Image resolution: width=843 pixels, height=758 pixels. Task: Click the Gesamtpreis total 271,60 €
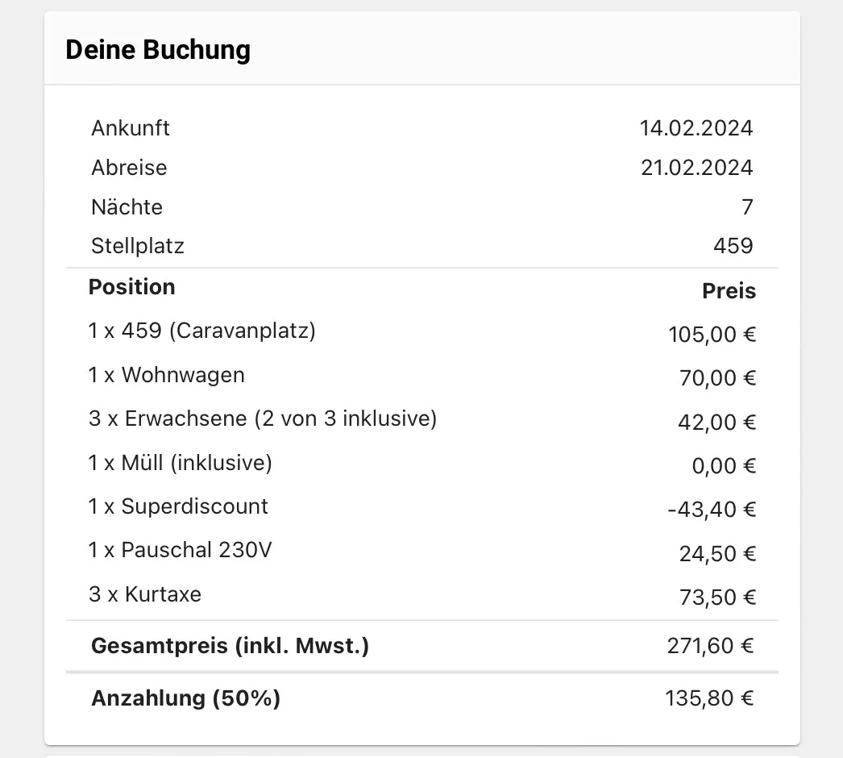tap(710, 646)
